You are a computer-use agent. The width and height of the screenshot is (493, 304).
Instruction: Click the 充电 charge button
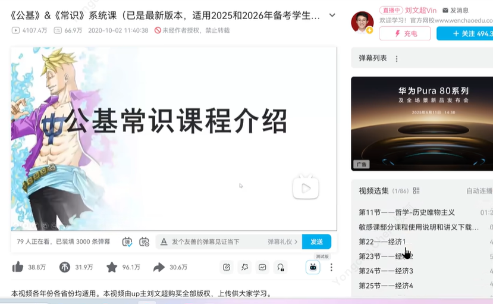(x=405, y=34)
